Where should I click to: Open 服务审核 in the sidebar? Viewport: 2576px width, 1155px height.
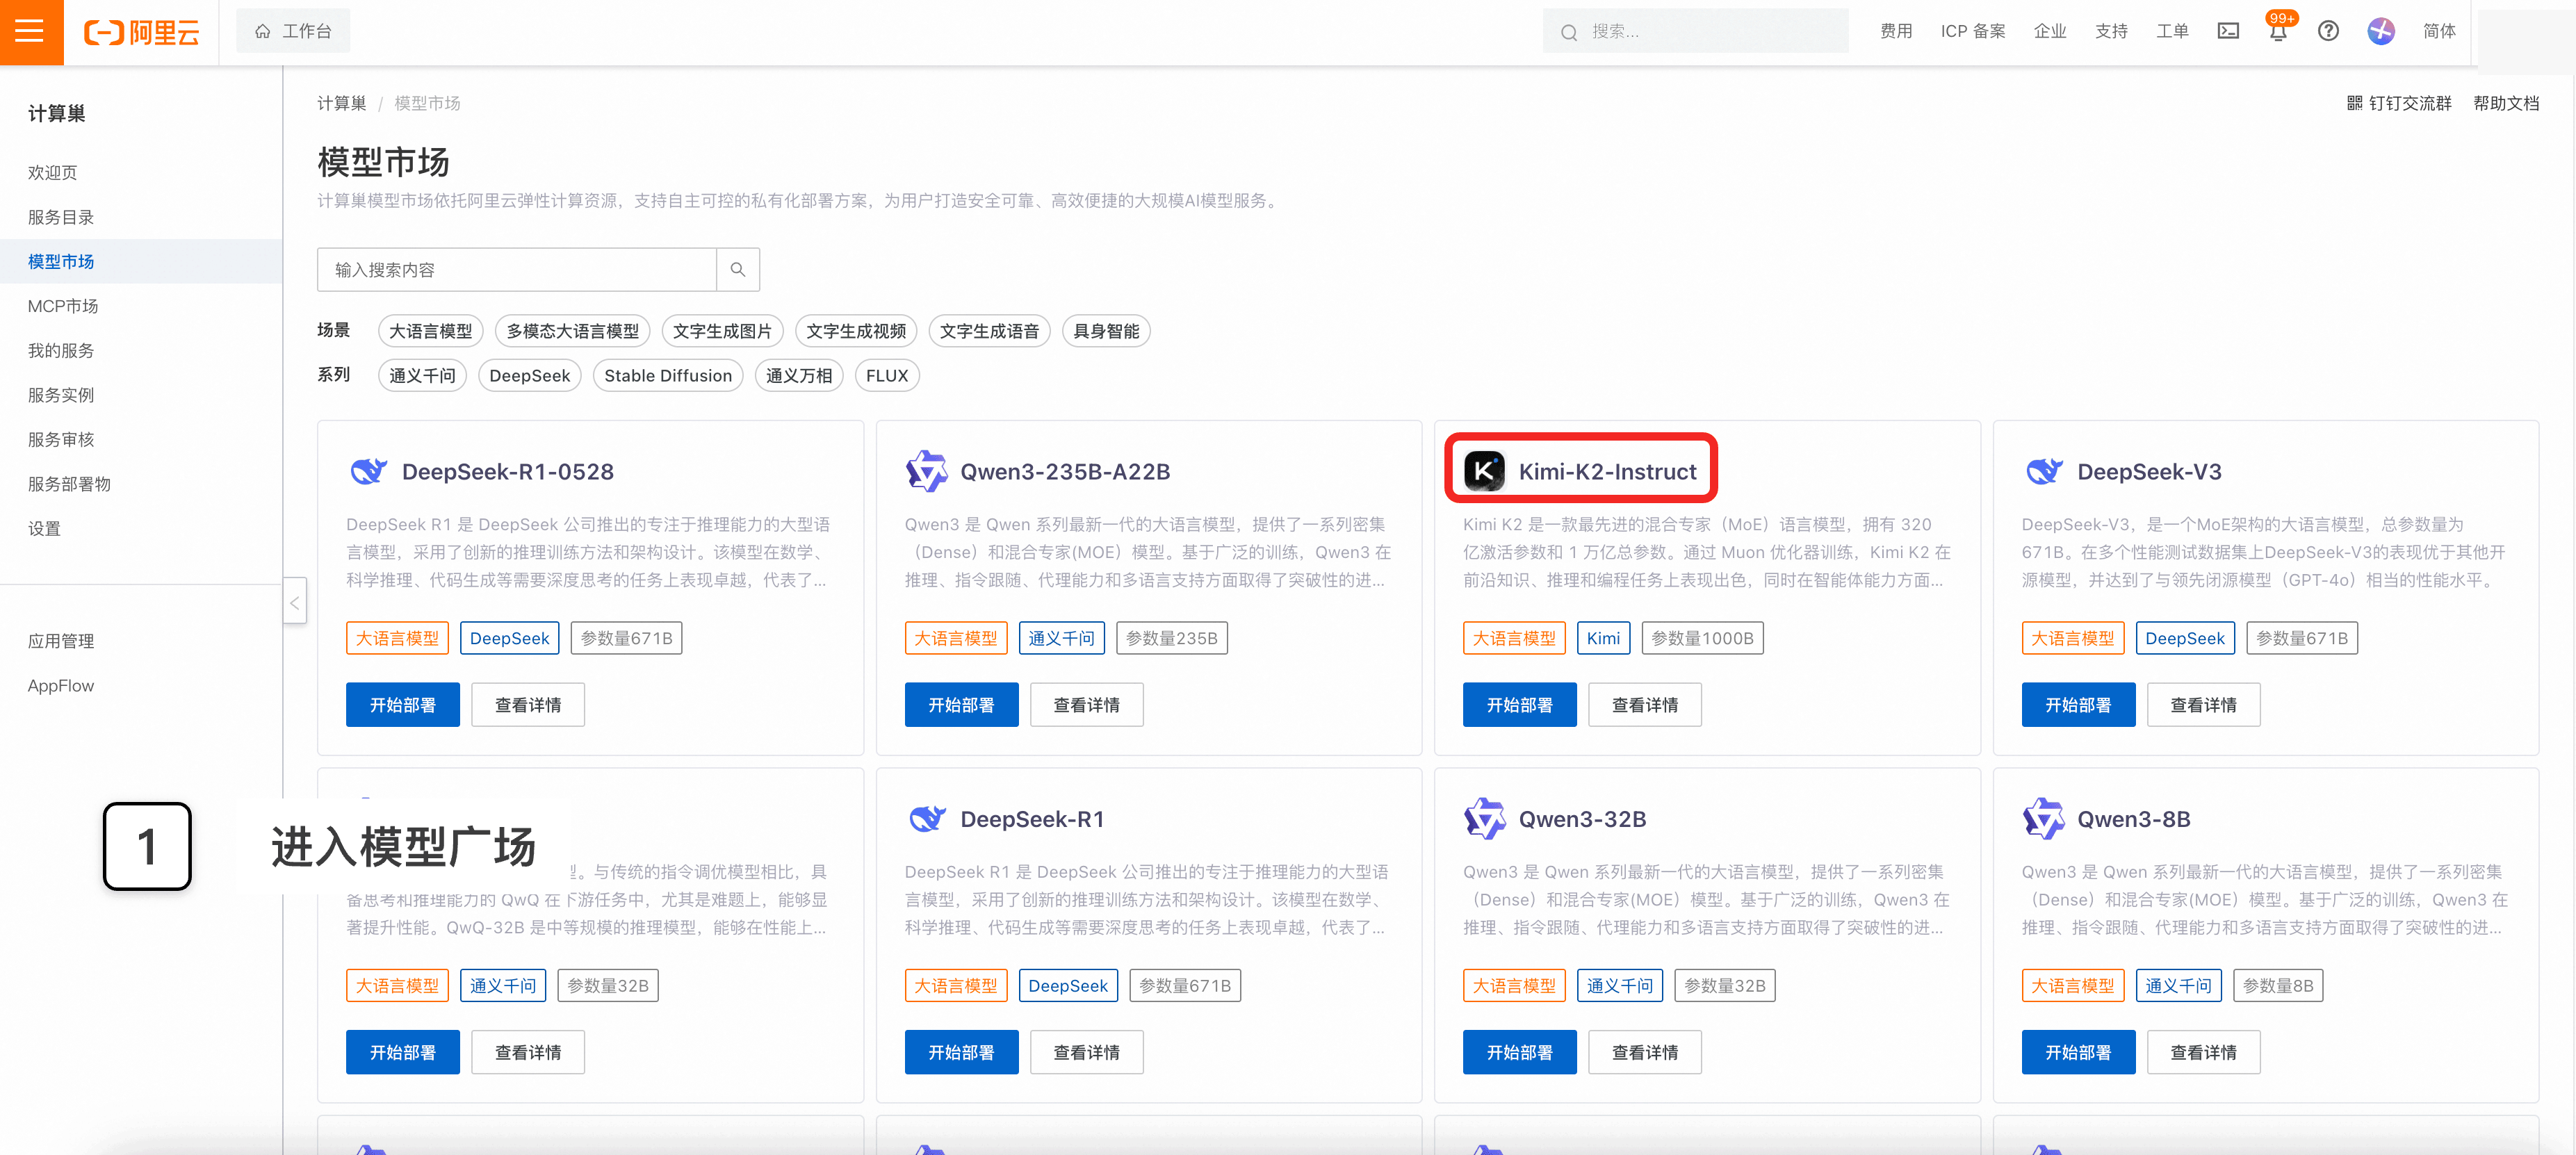point(60,439)
